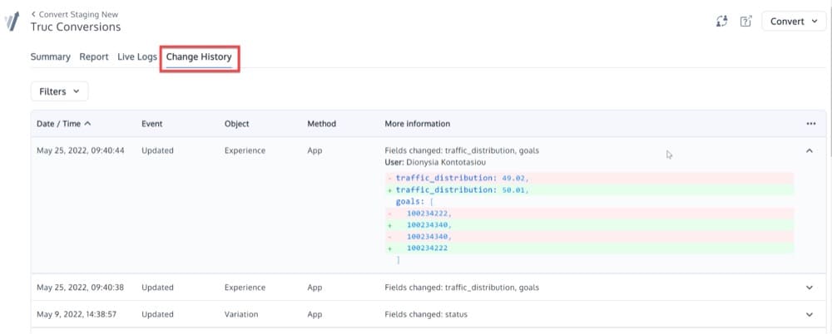The height and width of the screenshot is (334, 832).
Task: Click Updated in the May 9 row
Action: point(157,314)
